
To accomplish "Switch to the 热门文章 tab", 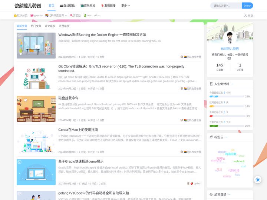I will point(36,26).
